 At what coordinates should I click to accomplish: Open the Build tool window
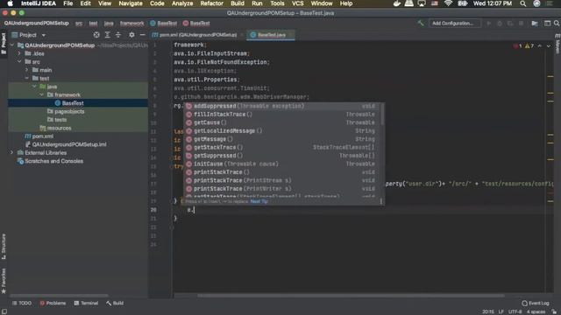click(x=115, y=304)
